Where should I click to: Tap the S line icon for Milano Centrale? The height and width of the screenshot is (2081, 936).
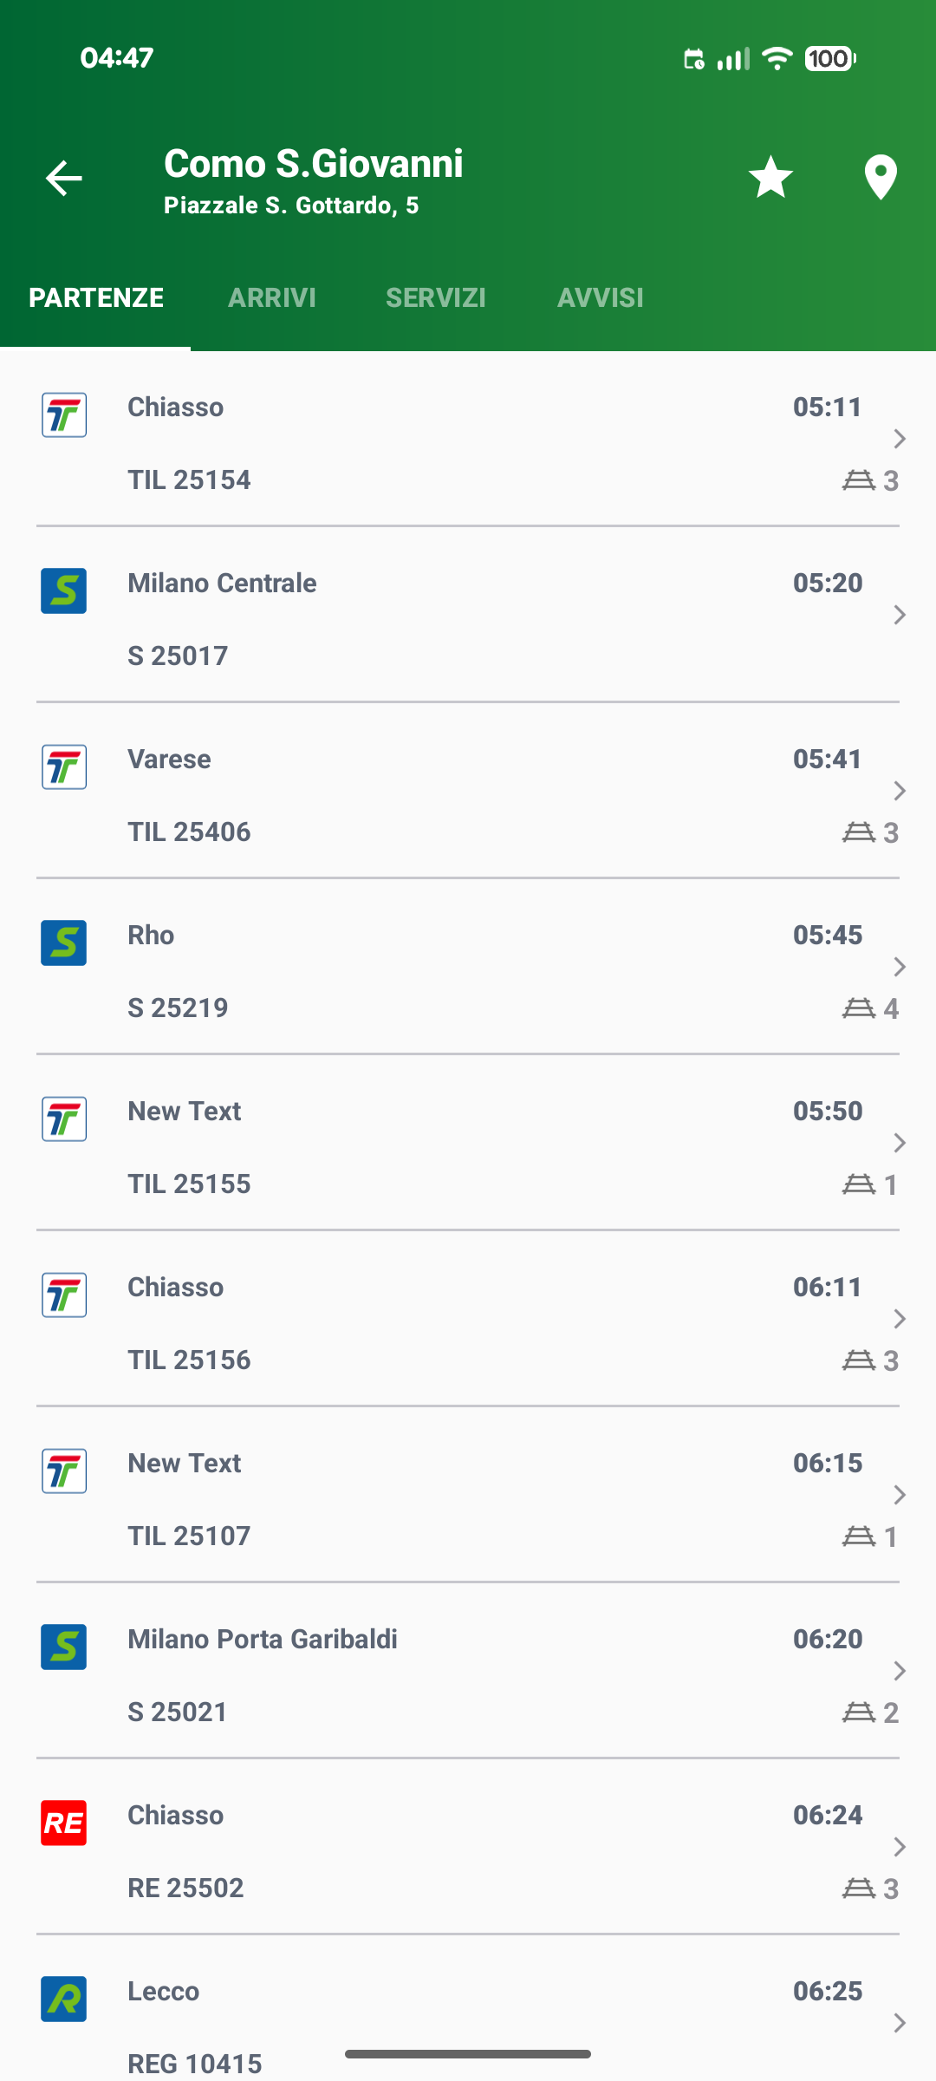pos(64,591)
